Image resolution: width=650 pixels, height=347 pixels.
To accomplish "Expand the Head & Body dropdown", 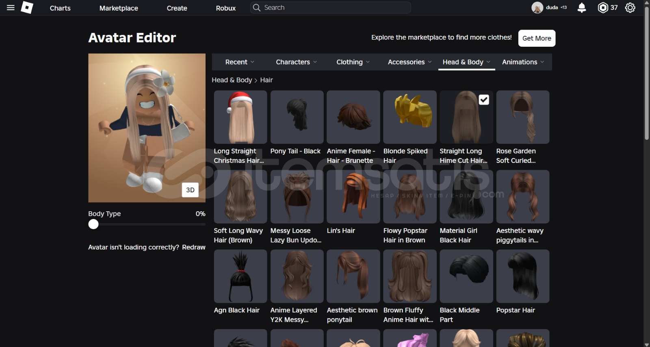I will [x=466, y=62].
